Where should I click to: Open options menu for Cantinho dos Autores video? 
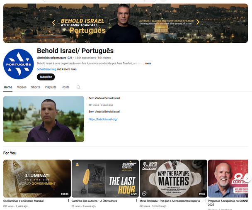[137, 201]
